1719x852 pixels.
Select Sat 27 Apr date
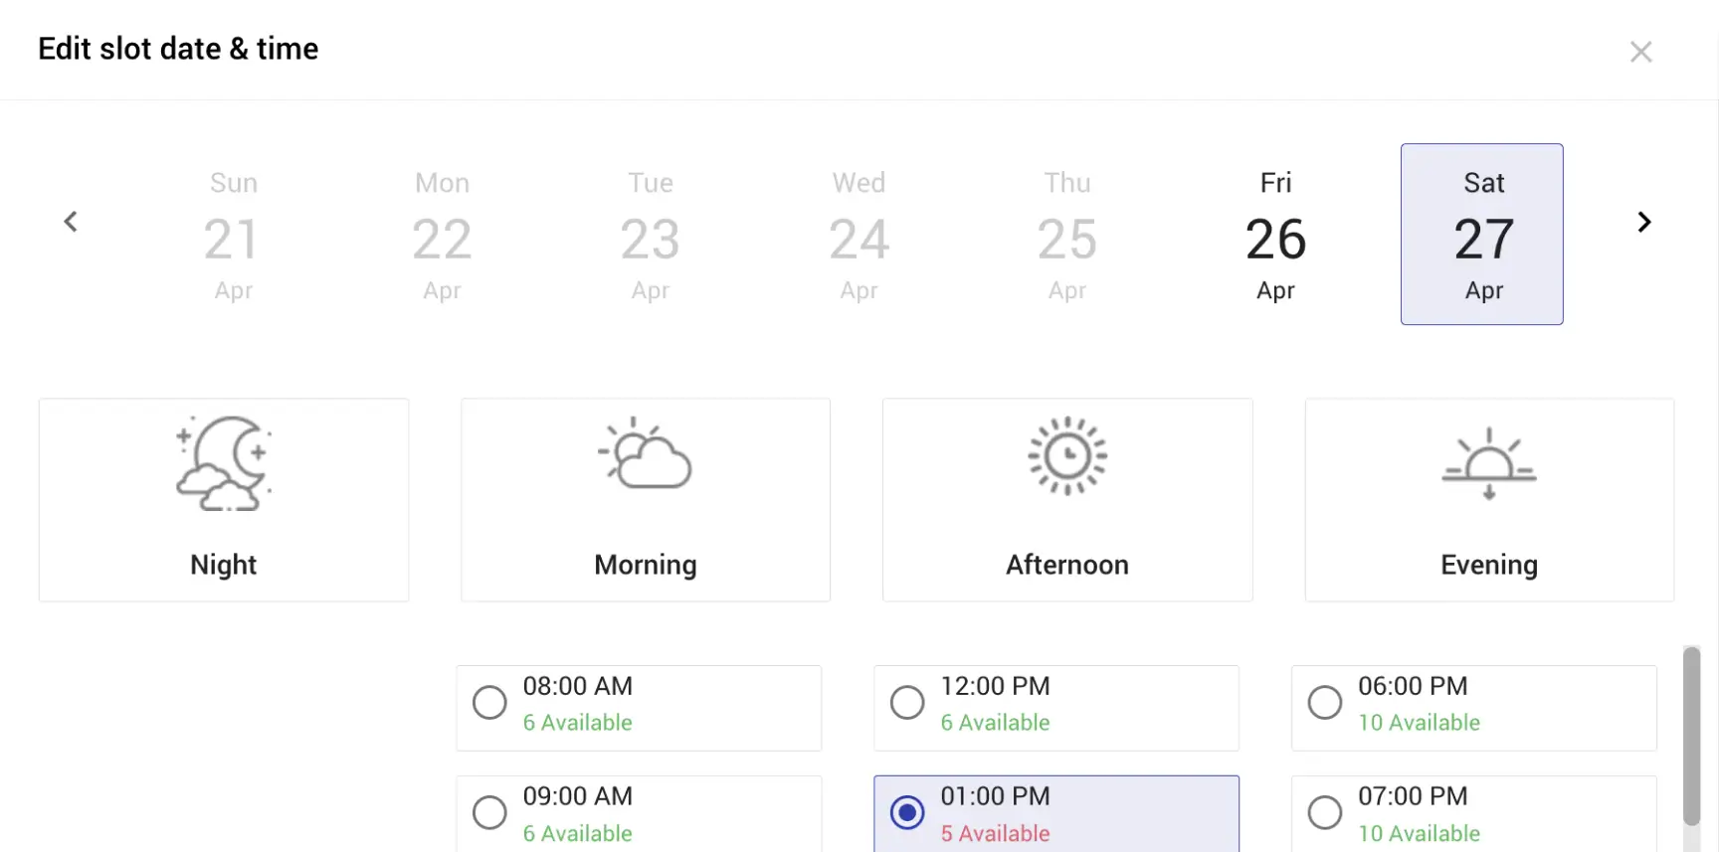(x=1482, y=236)
